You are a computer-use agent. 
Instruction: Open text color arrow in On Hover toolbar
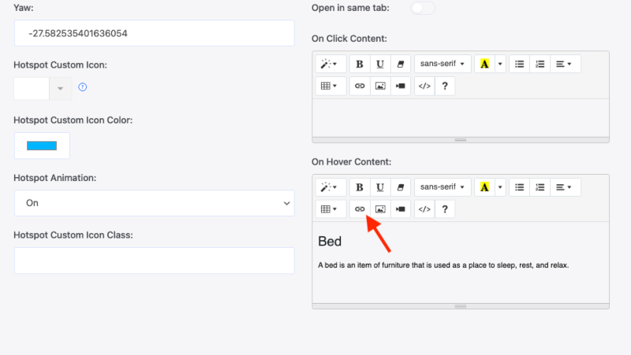[x=500, y=187]
